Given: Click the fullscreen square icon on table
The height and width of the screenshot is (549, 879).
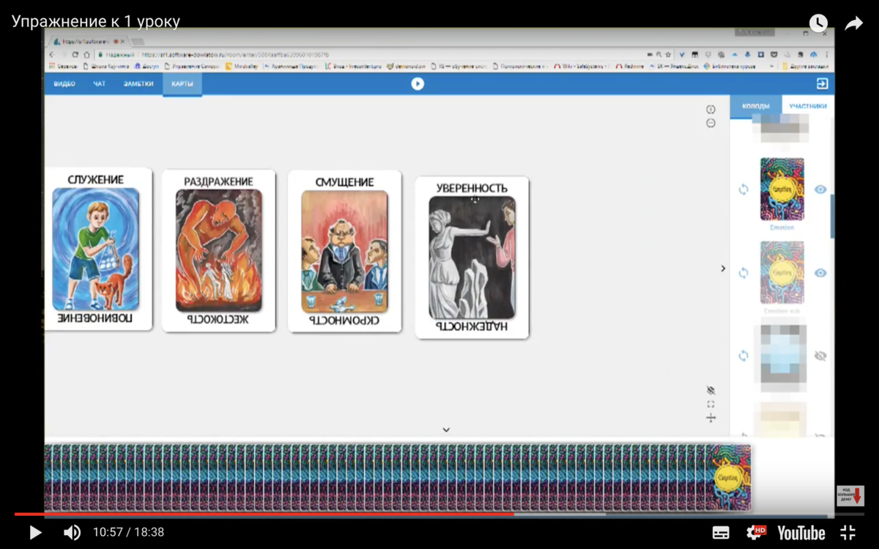Looking at the screenshot, I should 711,404.
